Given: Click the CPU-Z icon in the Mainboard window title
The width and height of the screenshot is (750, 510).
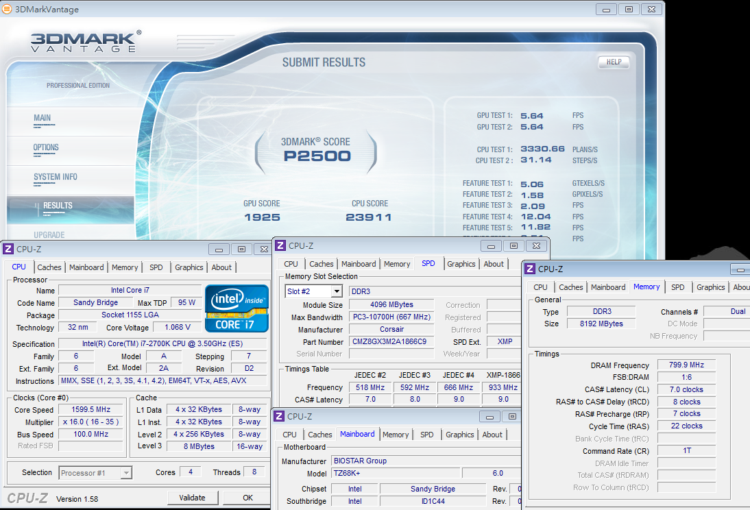Looking at the screenshot, I should tap(279, 416).
